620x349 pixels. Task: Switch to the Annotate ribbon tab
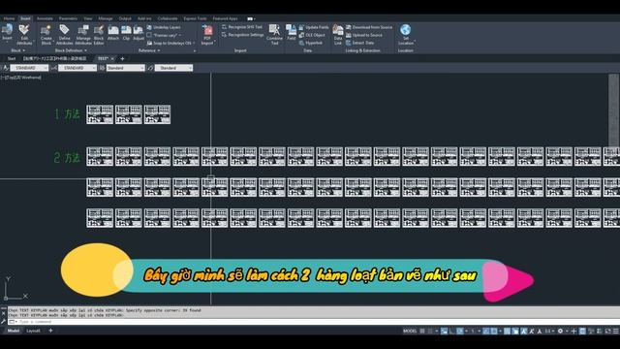coord(45,18)
